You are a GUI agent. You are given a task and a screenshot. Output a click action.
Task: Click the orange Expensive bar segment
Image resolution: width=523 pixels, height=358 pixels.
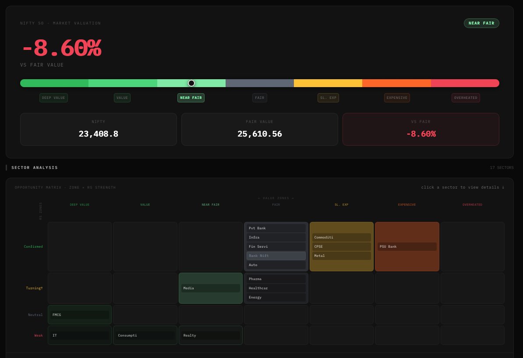tap(396, 83)
